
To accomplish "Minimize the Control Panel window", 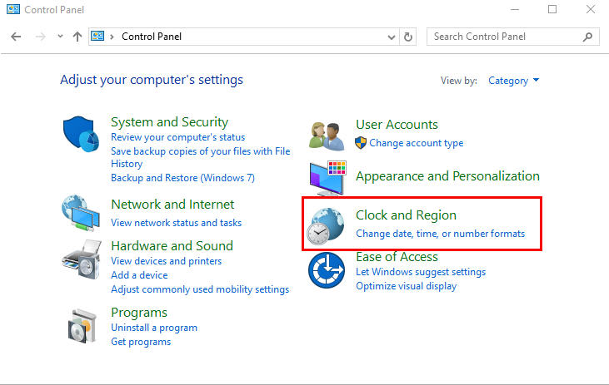I will (x=515, y=9).
